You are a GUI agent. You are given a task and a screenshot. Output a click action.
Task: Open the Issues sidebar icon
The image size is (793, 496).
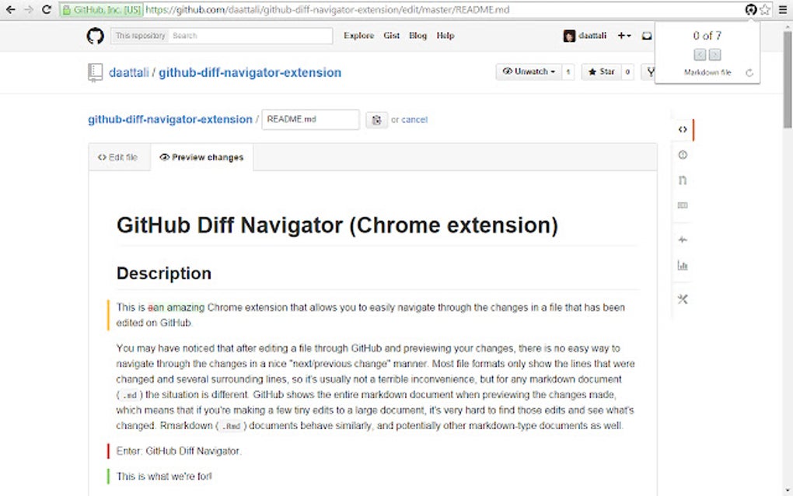[x=682, y=154]
